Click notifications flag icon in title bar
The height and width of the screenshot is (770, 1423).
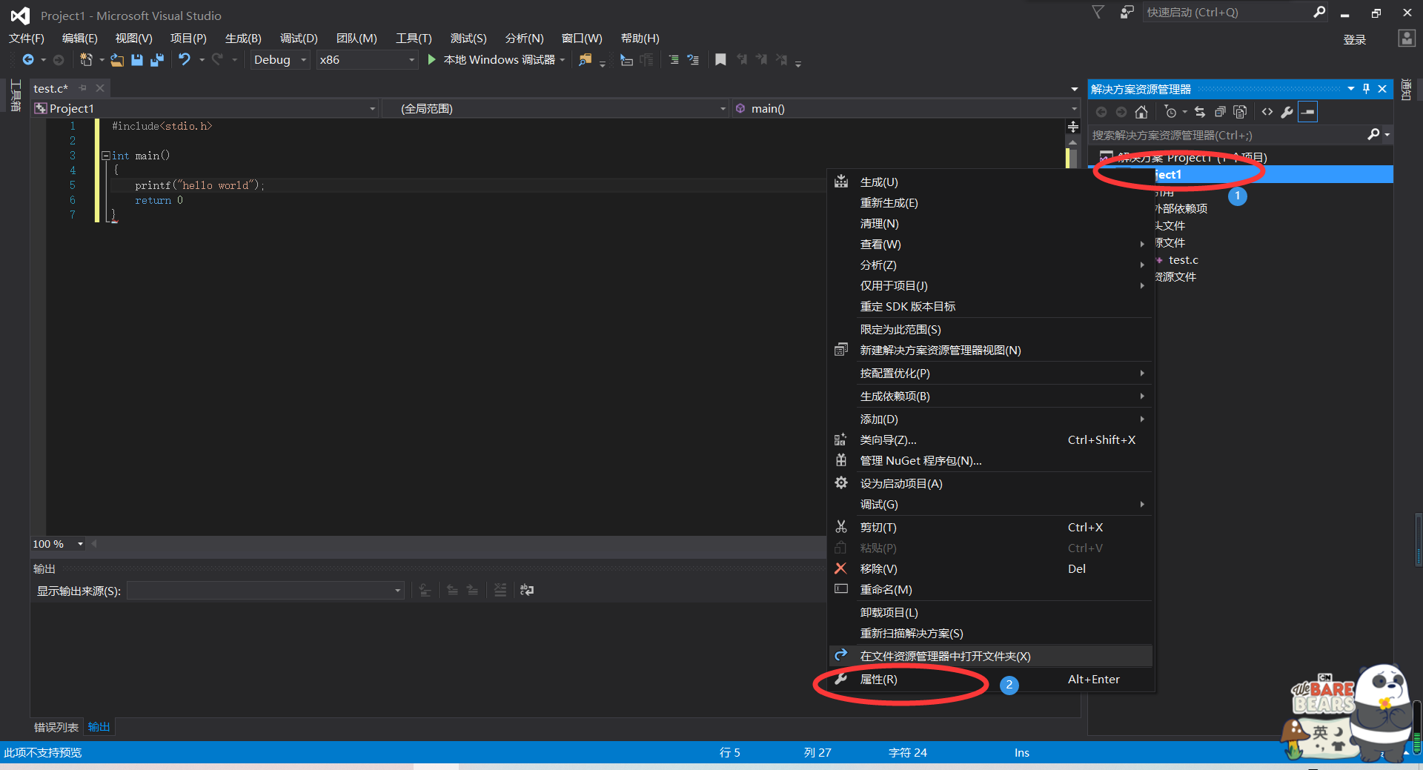pyautogui.click(x=1098, y=12)
